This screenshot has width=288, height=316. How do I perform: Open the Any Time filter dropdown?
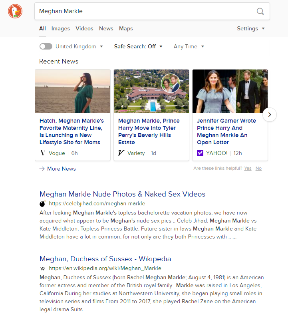pyautogui.click(x=189, y=46)
